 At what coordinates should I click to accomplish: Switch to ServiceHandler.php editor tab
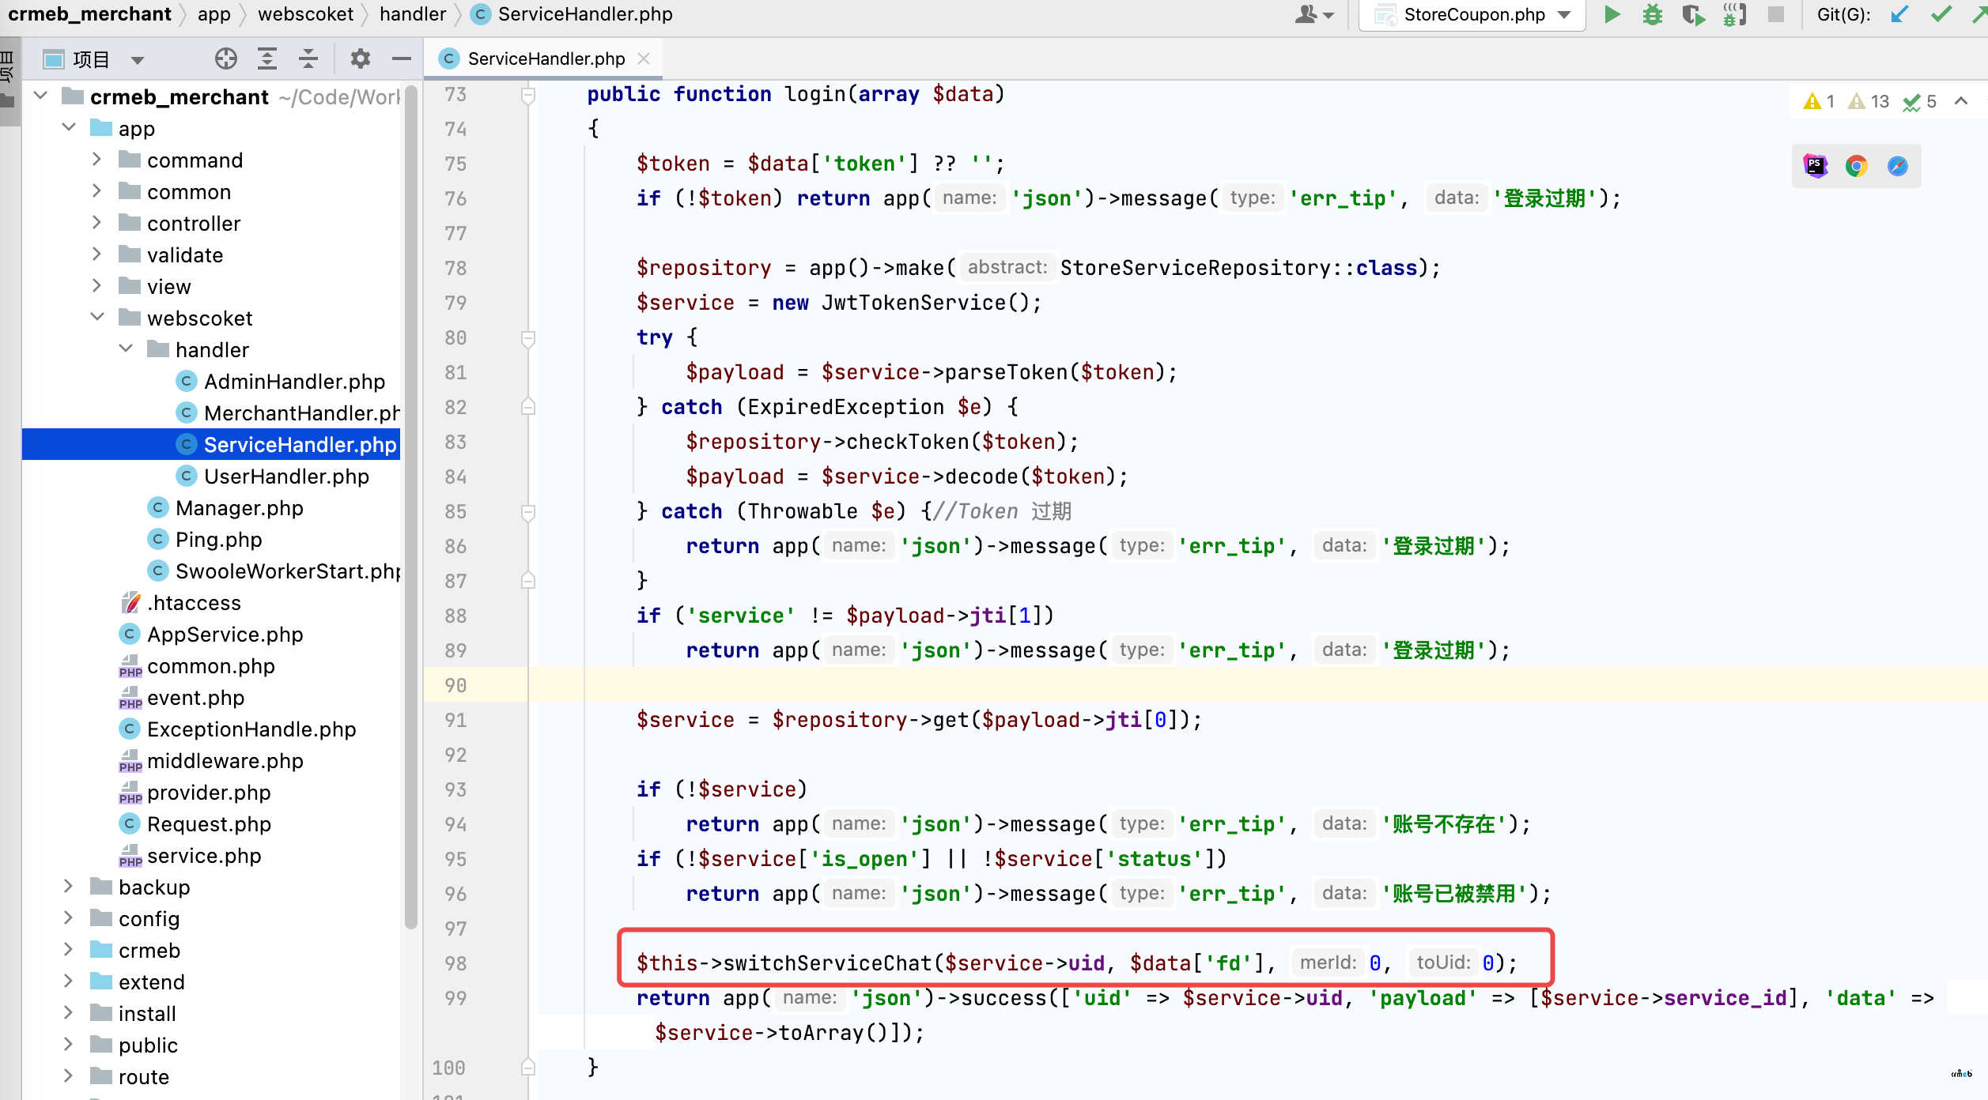pyautogui.click(x=545, y=58)
